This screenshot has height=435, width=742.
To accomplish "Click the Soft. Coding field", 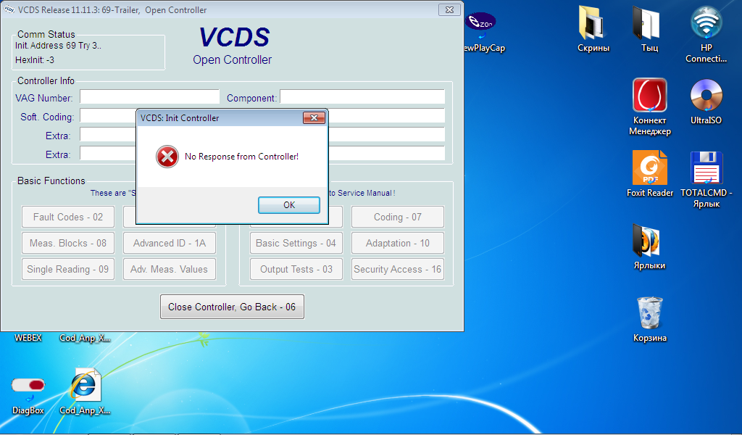I will [108, 115].
